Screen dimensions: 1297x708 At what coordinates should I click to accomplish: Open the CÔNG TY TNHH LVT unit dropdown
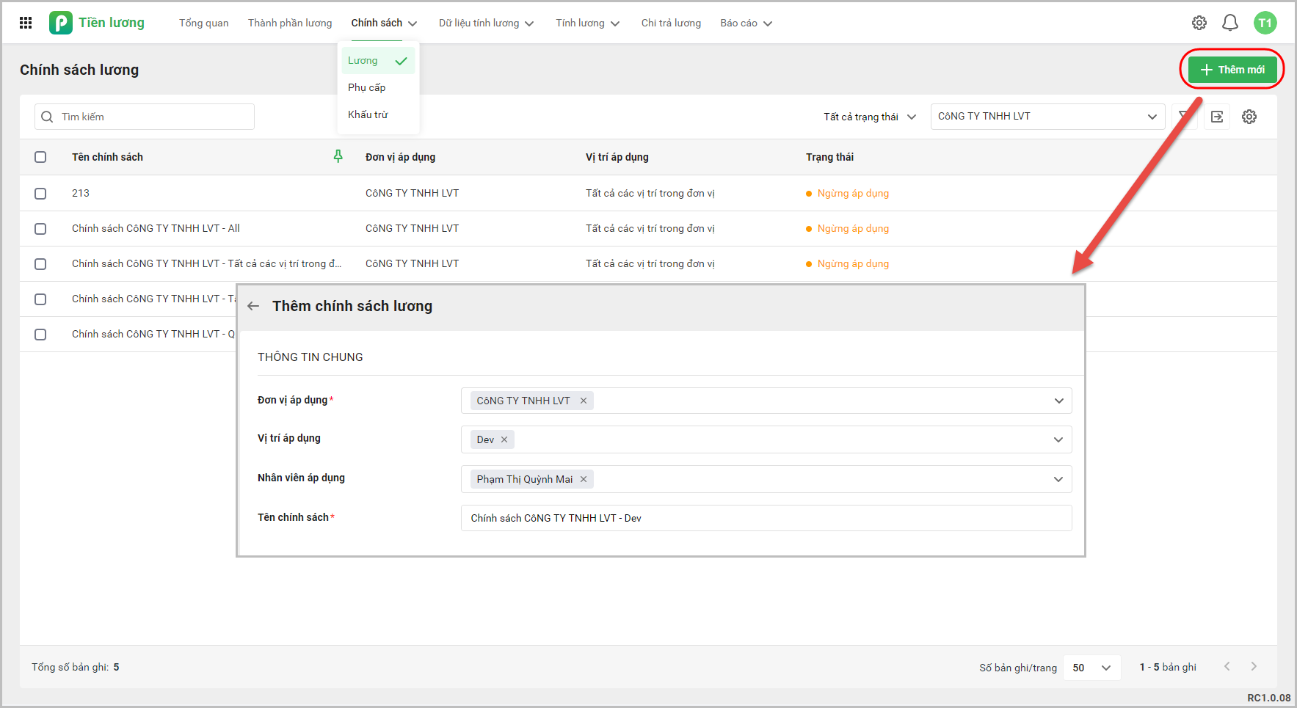(x=1047, y=117)
